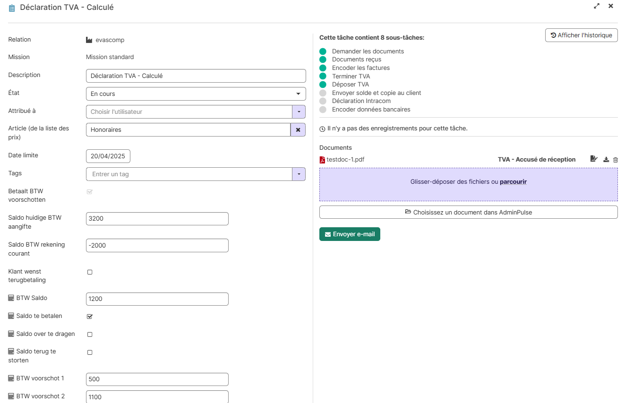This screenshot has width=625, height=403.
Task: Open the État dropdown showing 'En cours'
Action: pyautogui.click(x=196, y=94)
